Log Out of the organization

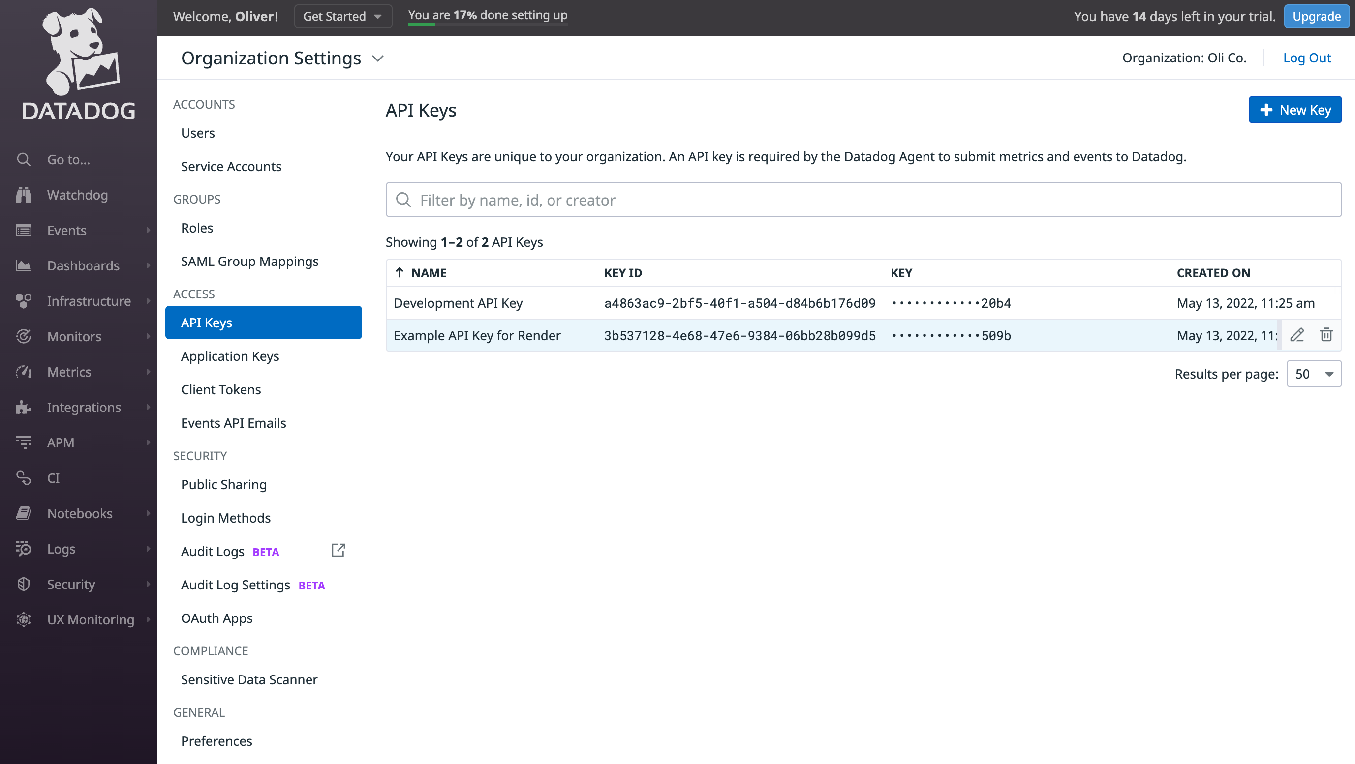point(1307,58)
